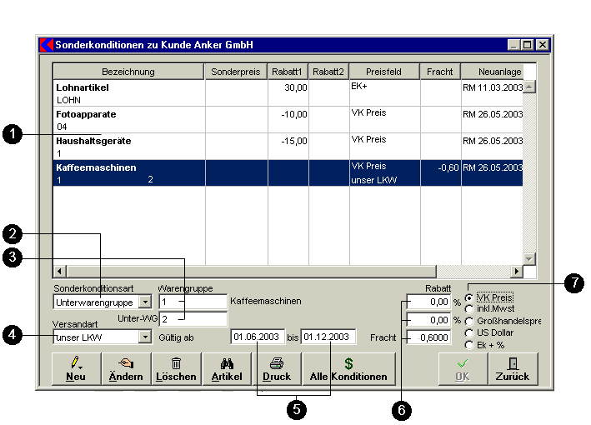Expand the Sonderkonditionsart dropdown

144,302
